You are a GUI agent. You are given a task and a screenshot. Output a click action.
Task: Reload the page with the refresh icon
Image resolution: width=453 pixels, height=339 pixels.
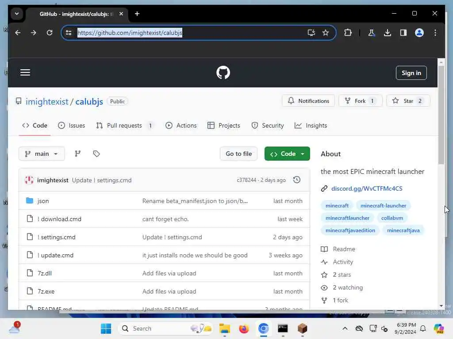click(50, 33)
